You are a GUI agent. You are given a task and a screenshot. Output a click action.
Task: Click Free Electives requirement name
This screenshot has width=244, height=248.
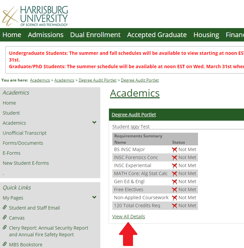(129, 190)
